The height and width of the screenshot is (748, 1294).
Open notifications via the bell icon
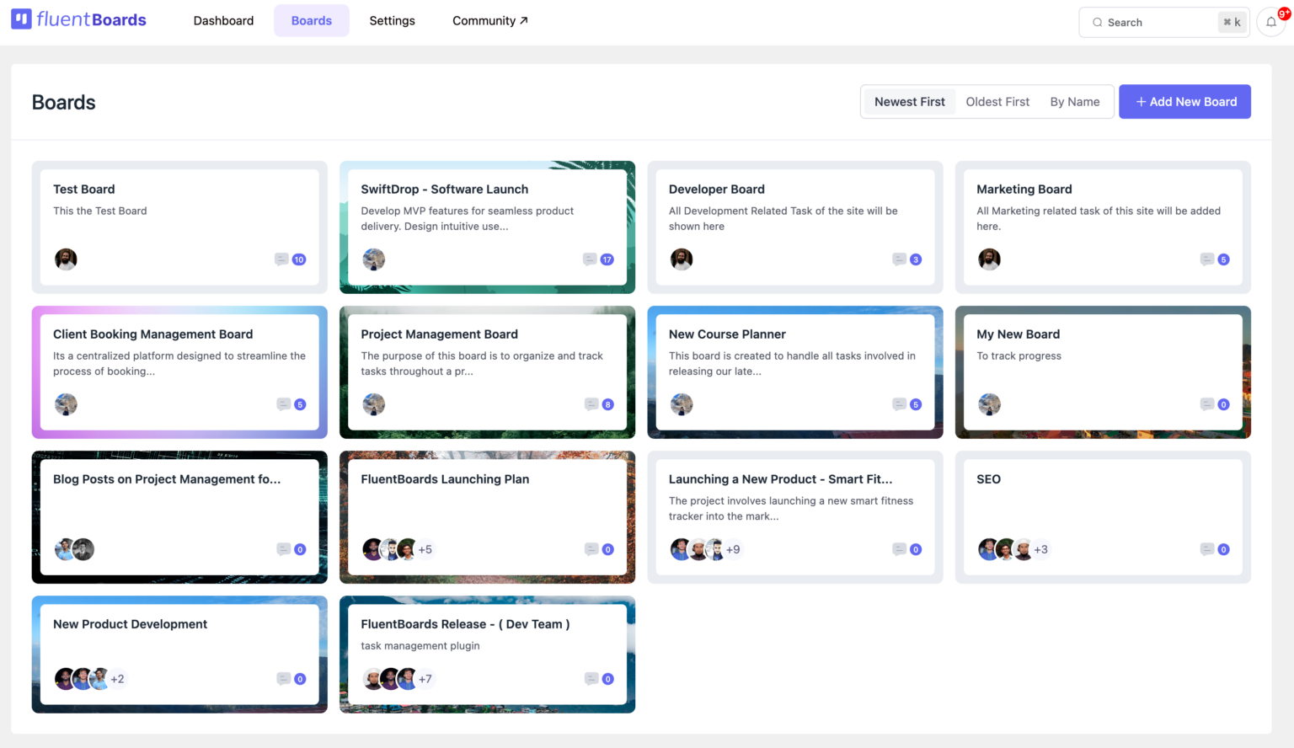1270,23
